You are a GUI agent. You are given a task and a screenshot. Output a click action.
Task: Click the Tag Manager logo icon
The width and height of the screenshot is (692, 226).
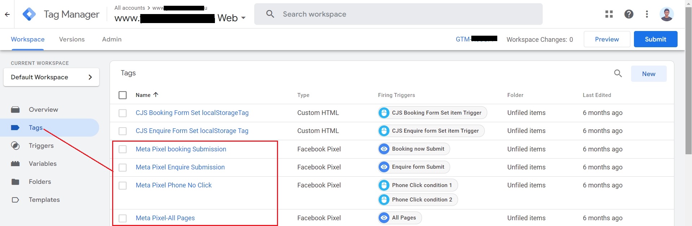[29, 14]
